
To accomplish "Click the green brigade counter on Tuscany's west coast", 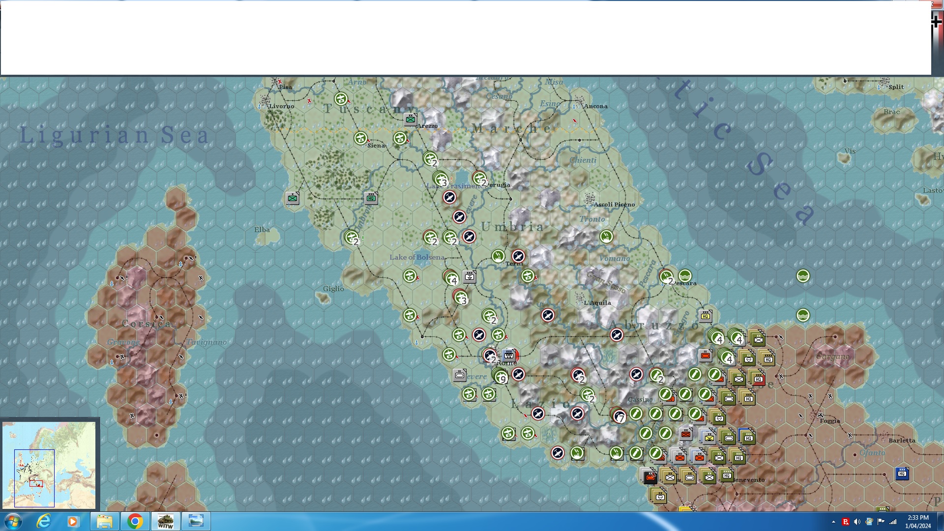I will (293, 198).
